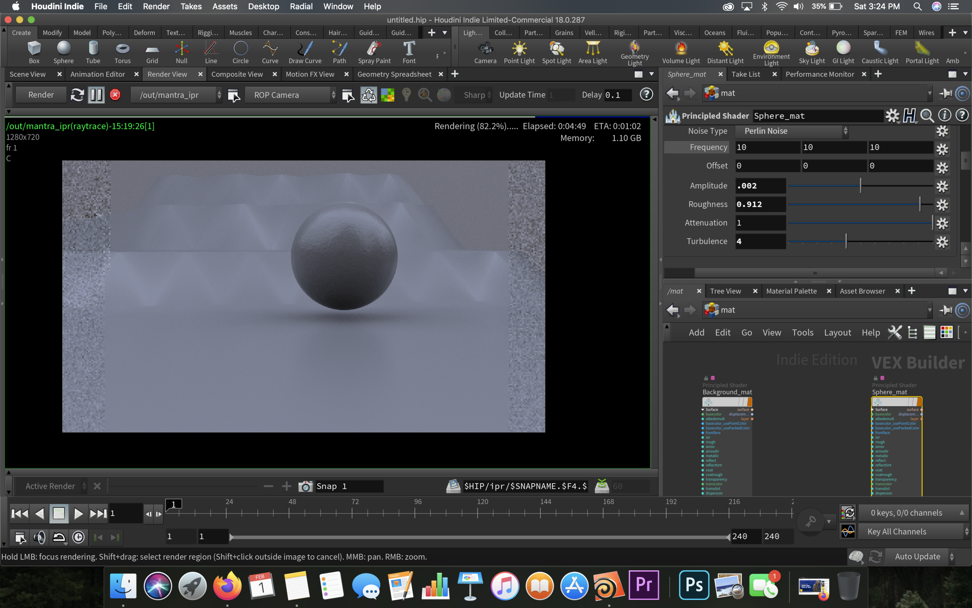The width and height of the screenshot is (972, 608).
Task: Open the ROP Camera dropdown
Action: tap(291, 95)
